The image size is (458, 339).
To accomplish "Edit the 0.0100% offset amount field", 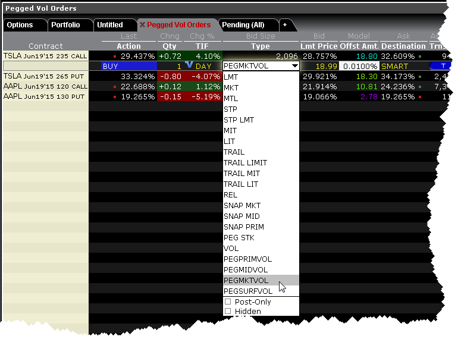I will 360,66.
